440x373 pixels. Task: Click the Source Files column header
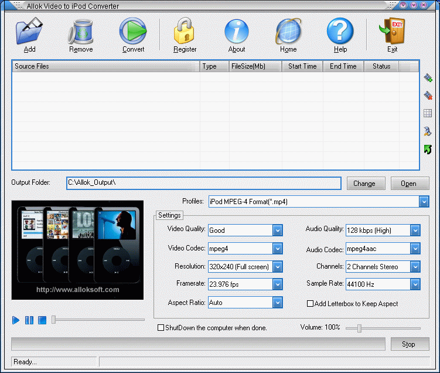pos(105,66)
